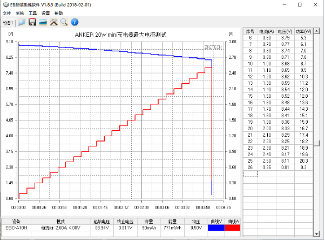Click the end voltage value 0.811V

coord(125,227)
